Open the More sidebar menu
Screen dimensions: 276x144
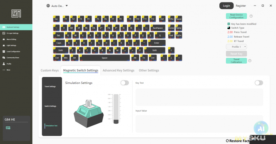point(16,70)
